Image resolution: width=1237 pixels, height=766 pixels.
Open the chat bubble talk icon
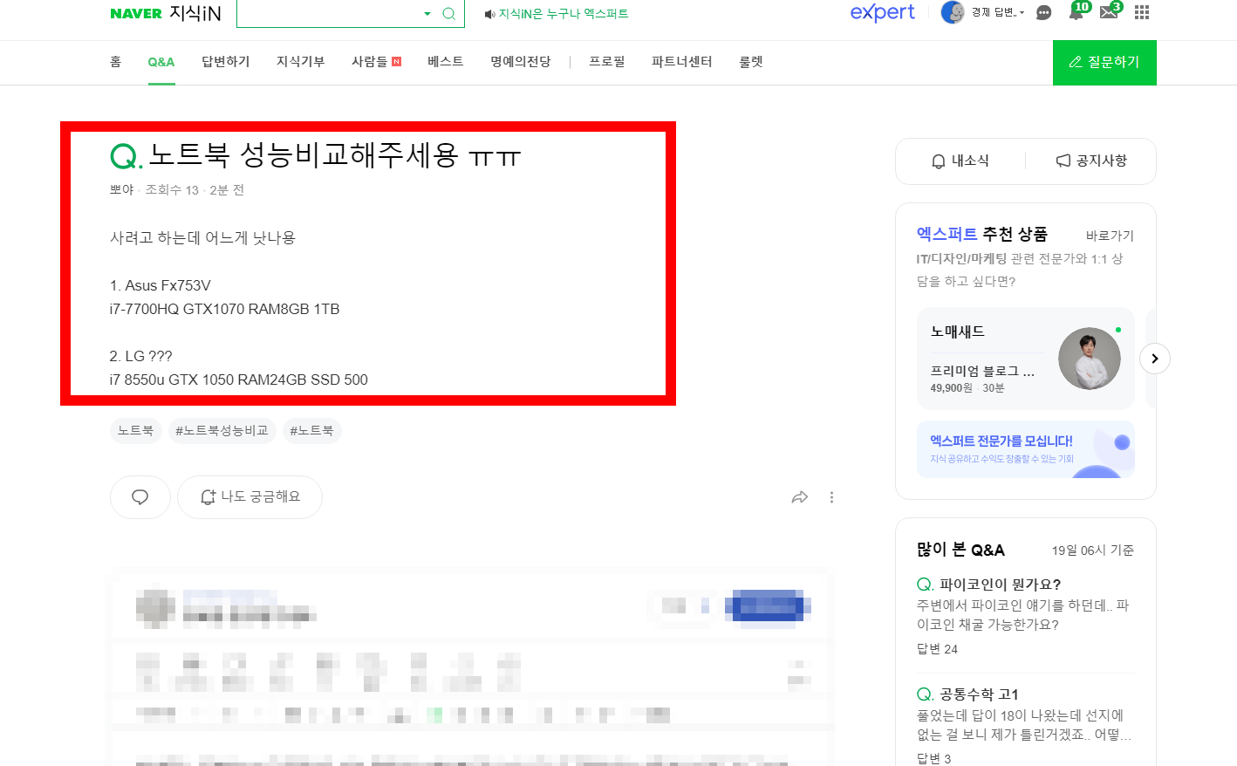click(x=1043, y=12)
